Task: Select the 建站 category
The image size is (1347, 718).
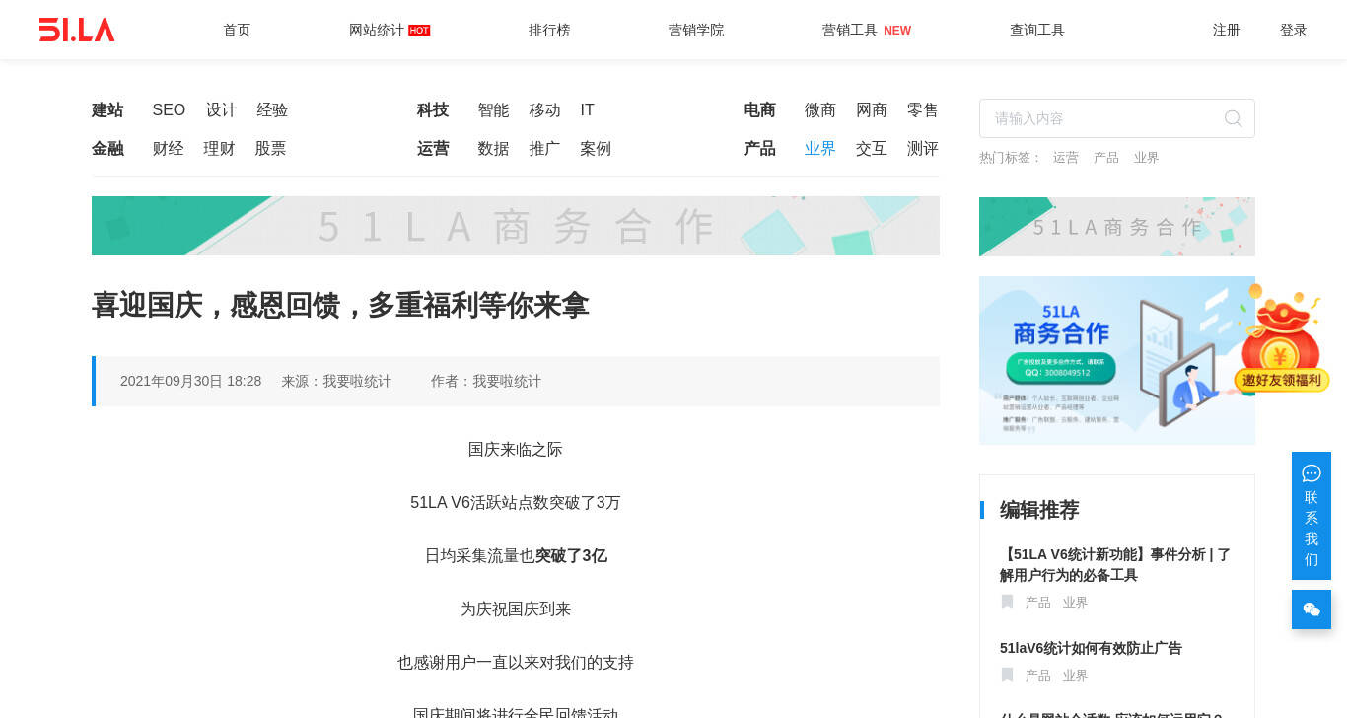Action: [107, 110]
